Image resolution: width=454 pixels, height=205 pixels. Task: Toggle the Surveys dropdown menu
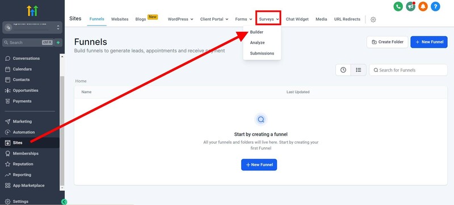point(268,19)
